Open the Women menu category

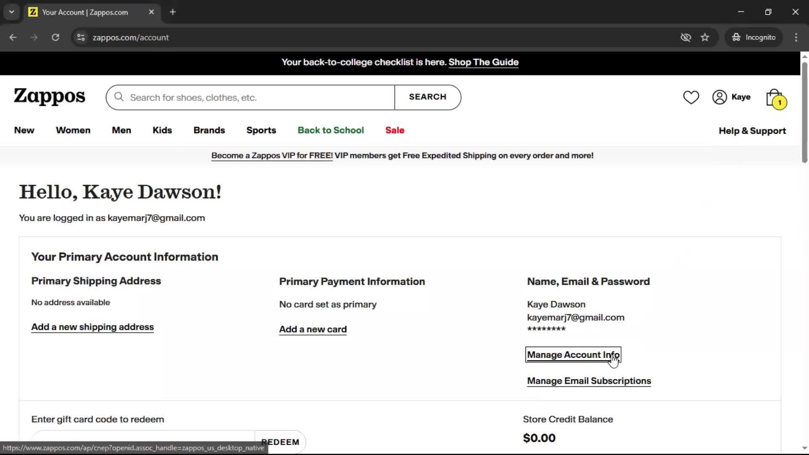point(73,131)
